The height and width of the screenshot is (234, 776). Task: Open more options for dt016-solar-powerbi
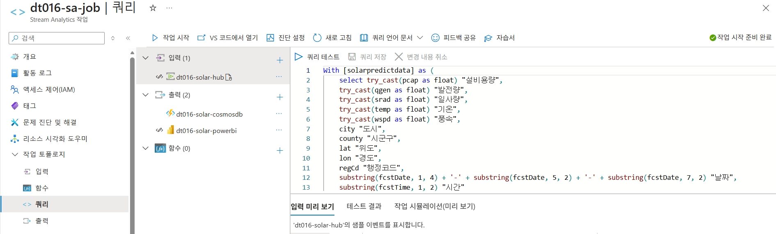click(x=279, y=130)
